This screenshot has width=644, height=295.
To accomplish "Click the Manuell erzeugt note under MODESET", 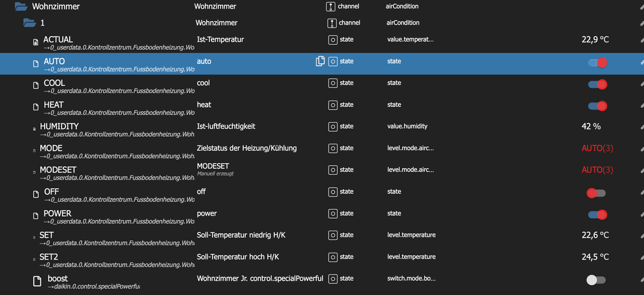I will click(215, 174).
